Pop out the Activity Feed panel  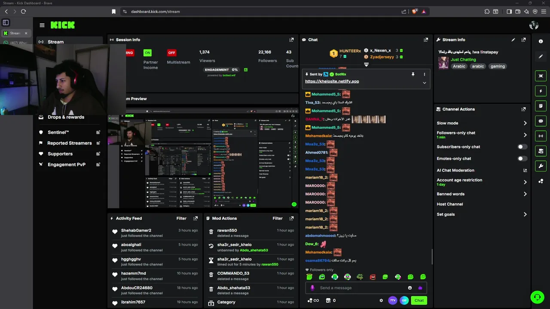coord(196,218)
